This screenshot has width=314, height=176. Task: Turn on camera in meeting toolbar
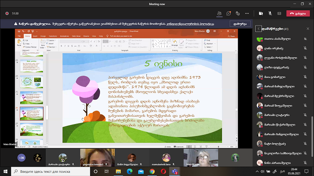point(261,13)
